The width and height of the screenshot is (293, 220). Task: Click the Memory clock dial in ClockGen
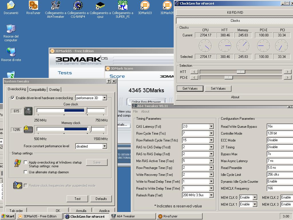pyautogui.click(x=243, y=46)
